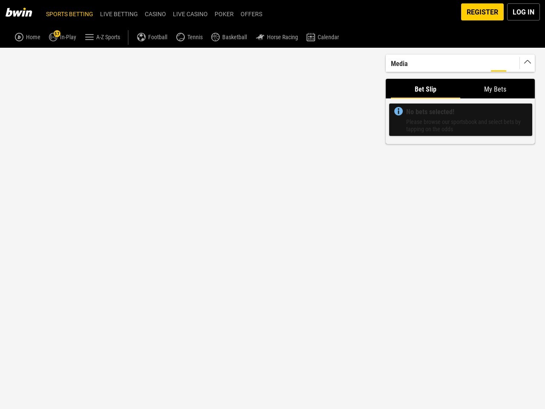Open In-Play live events icon
Screen dimensions: 545x409
(53, 37)
